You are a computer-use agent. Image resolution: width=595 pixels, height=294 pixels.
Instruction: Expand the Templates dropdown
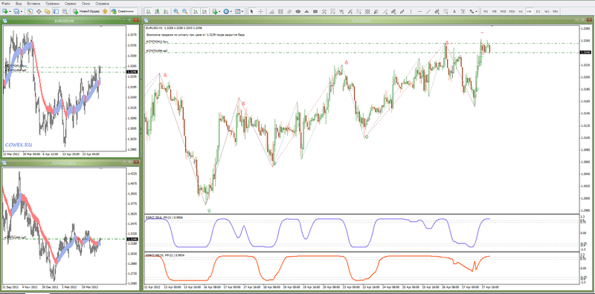pyautogui.click(x=243, y=11)
